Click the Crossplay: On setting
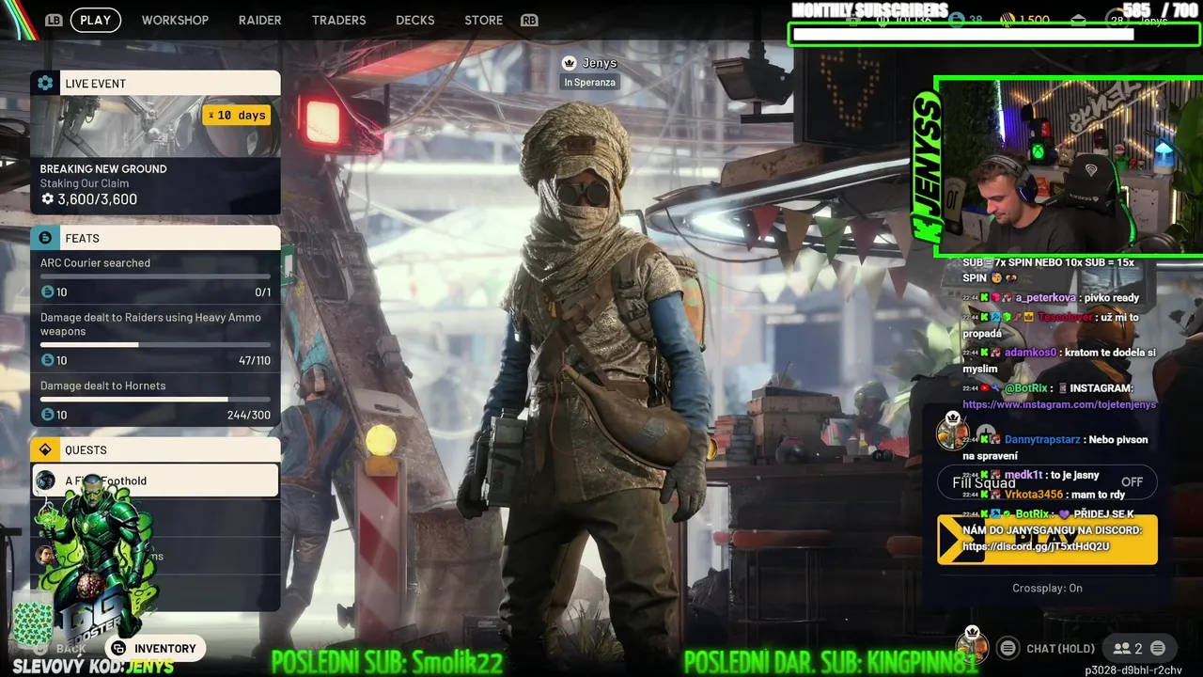1203x677 pixels. pyautogui.click(x=1047, y=588)
